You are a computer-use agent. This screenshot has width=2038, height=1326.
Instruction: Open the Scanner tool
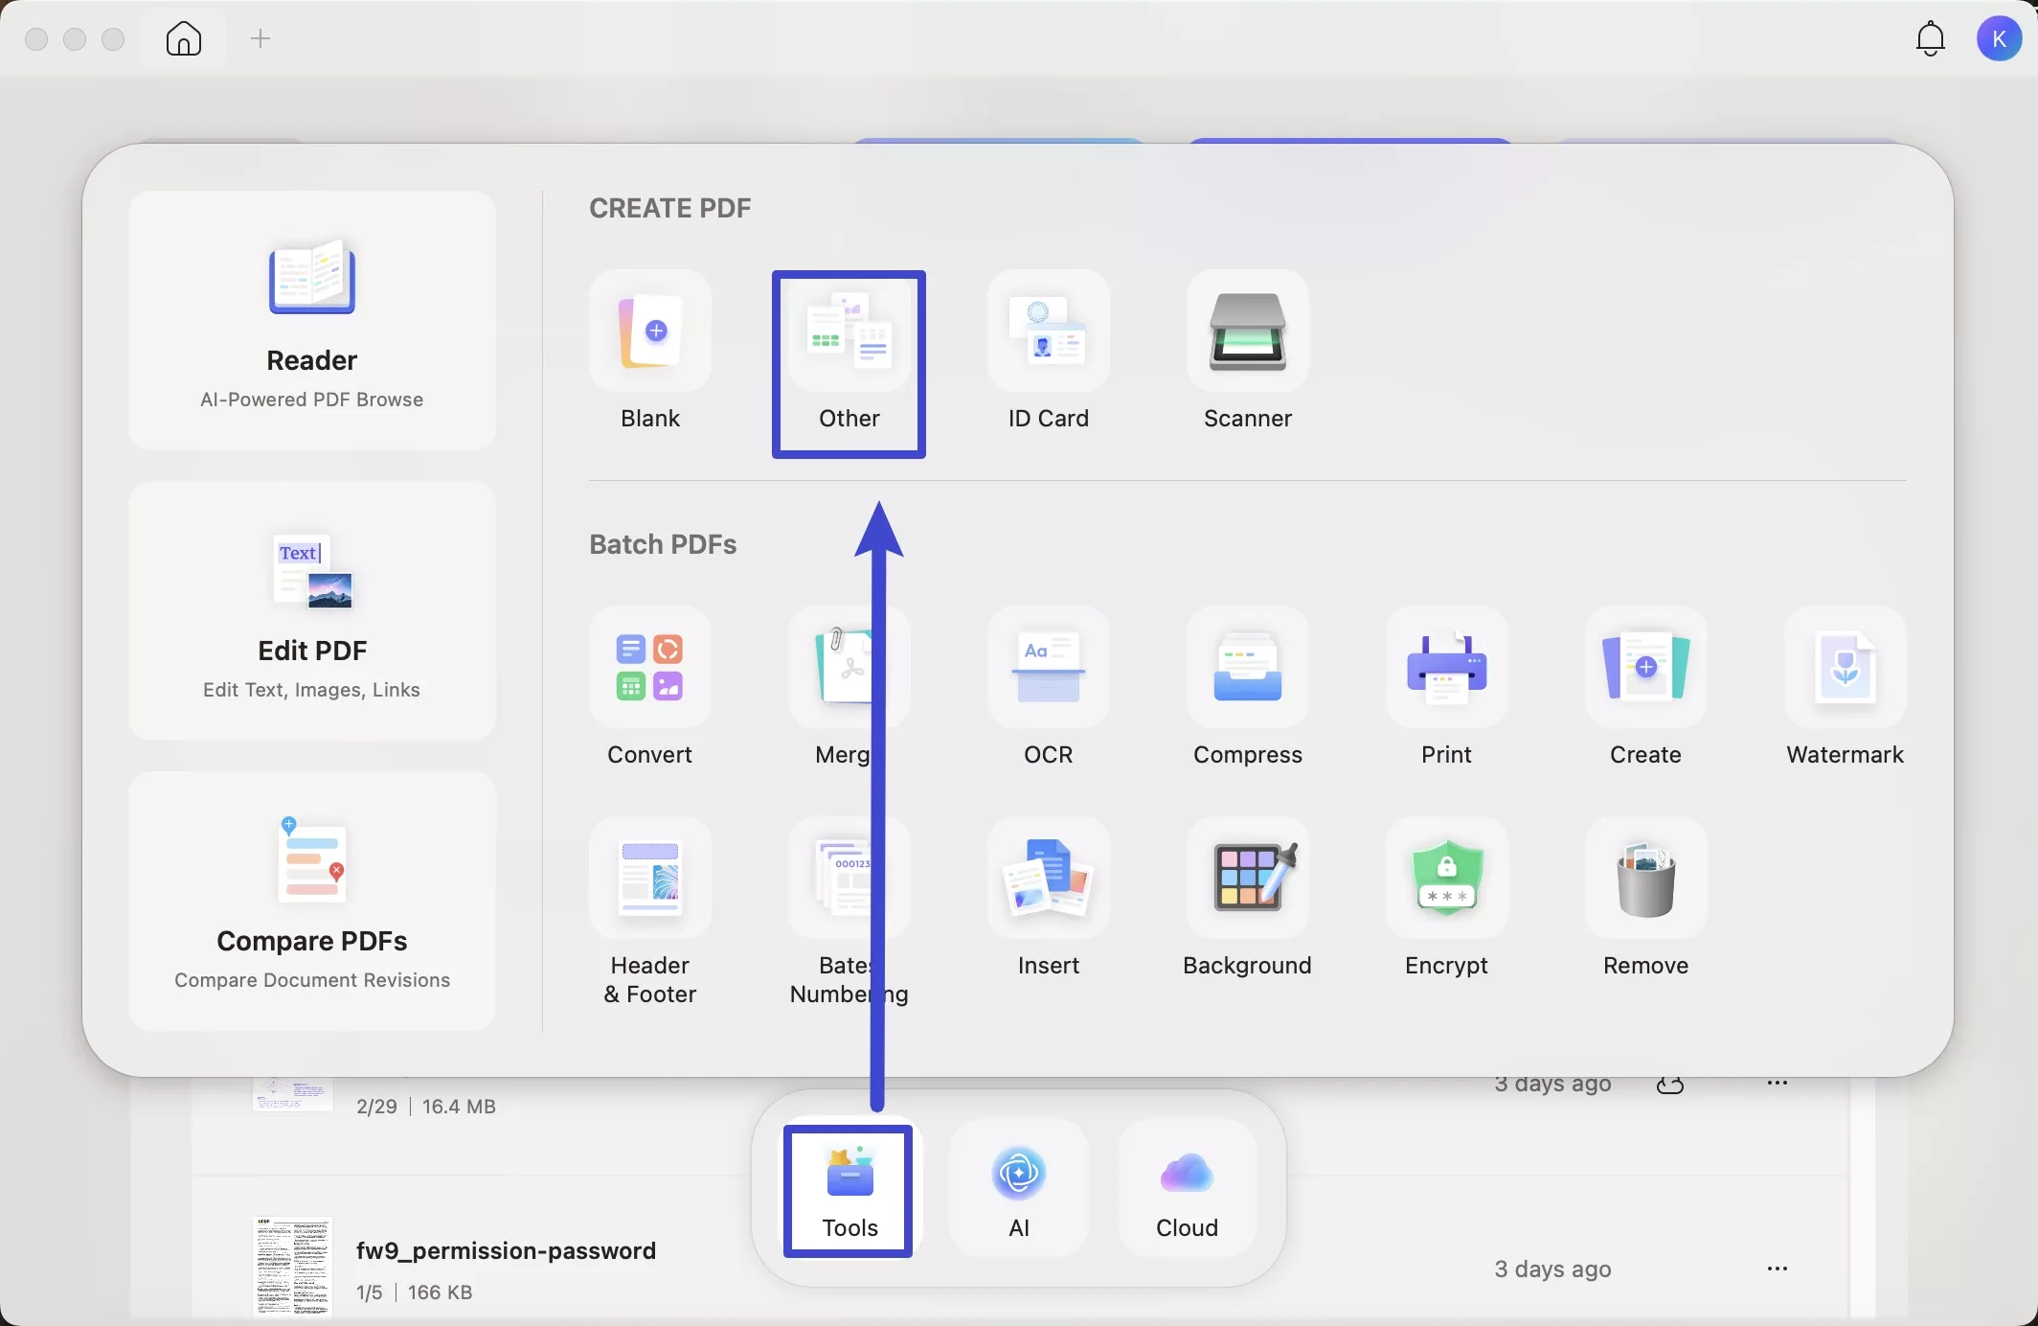[1247, 332]
